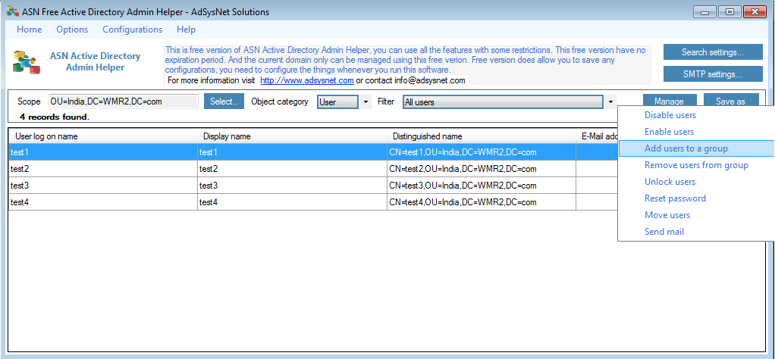Select the test2 user log on cell

103,169
